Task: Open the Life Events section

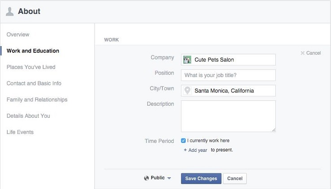Action: [20, 132]
